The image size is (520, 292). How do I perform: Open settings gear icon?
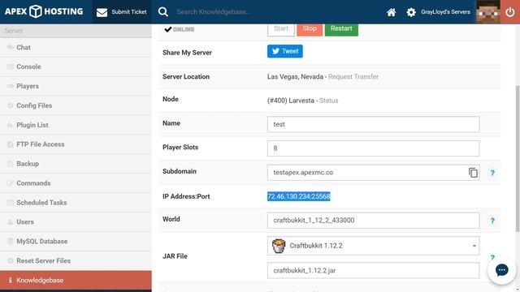tap(411, 12)
